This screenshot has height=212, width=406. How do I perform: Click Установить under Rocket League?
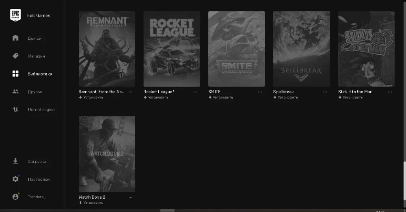pos(158,97)
